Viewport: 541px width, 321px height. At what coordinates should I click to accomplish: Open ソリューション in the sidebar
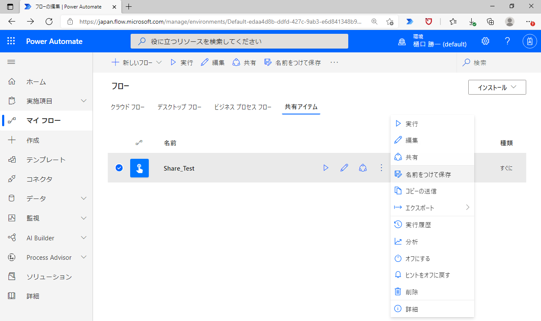46,277
